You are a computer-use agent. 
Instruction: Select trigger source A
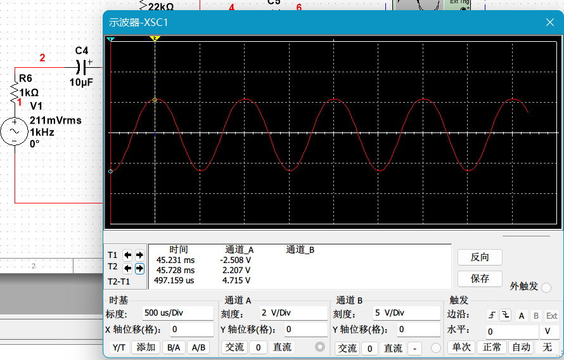point(522,316)
